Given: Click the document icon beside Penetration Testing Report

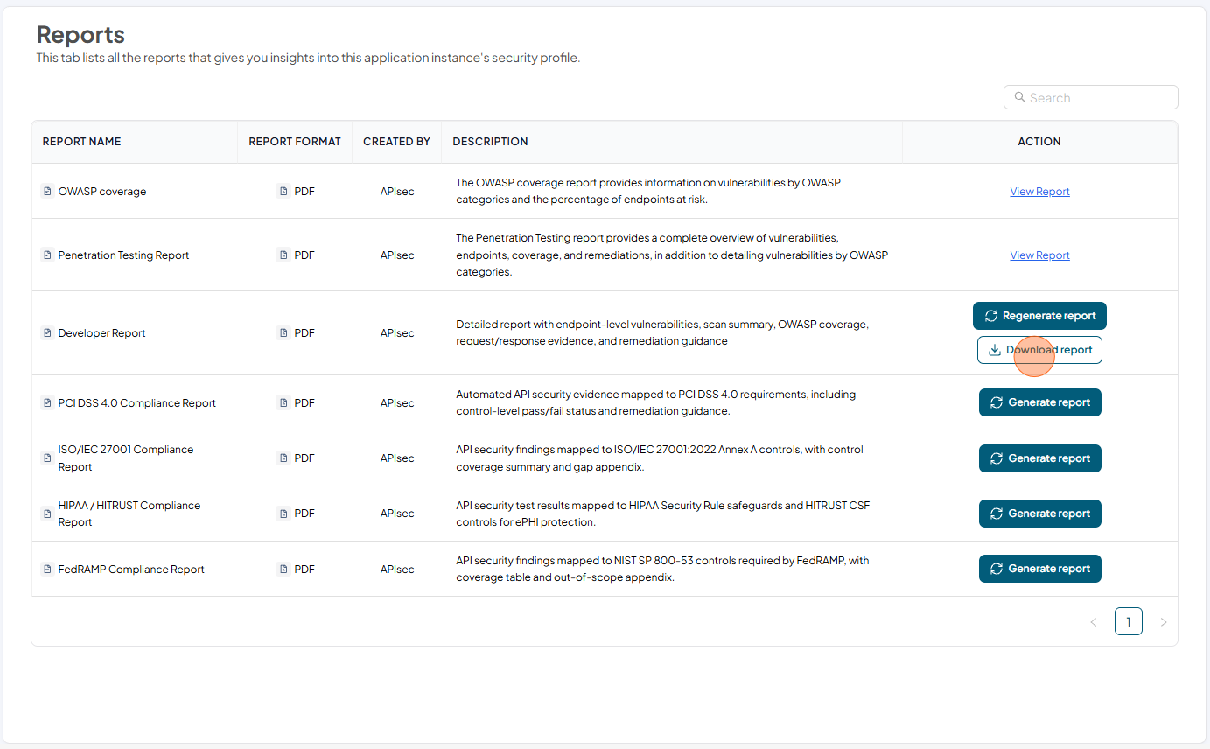Looking at the screenshot, I should pos(48,255).
